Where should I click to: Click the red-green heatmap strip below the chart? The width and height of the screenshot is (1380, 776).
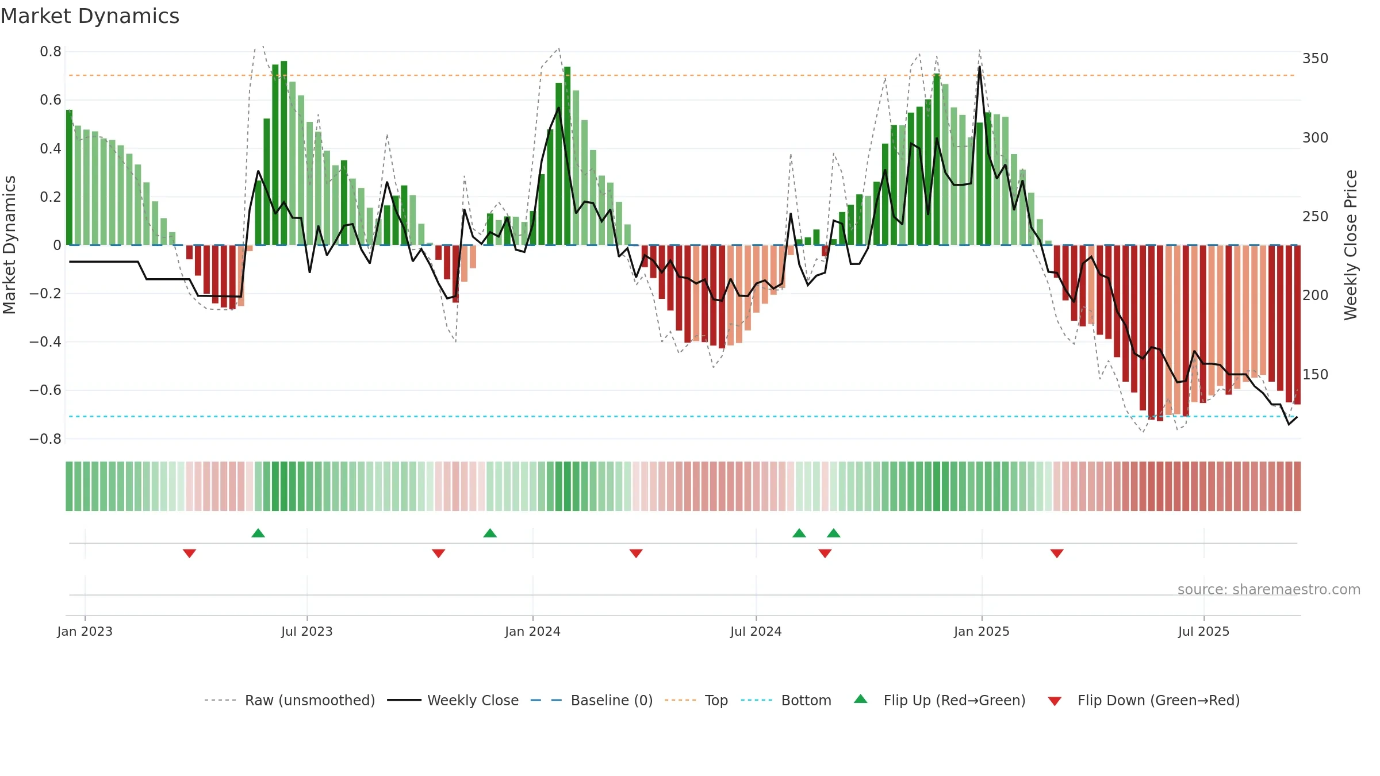[683, 486]
